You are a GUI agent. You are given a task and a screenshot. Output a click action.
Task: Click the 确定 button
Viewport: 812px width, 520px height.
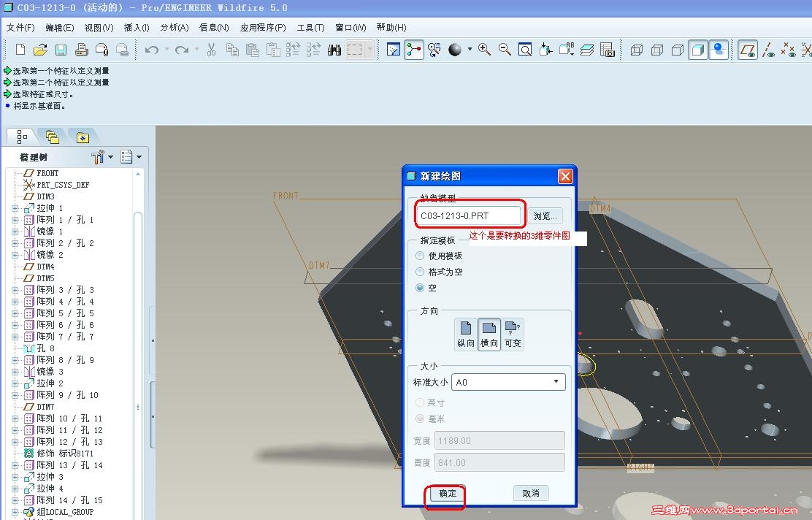pyautogui.click(x=448, y=493)
